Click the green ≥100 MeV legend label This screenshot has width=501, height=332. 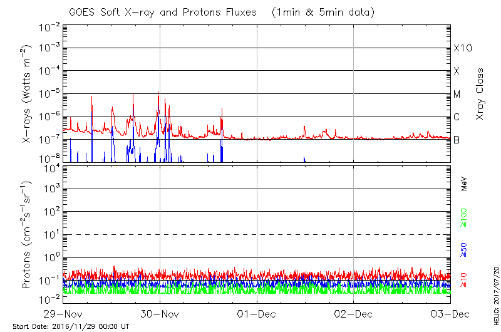click(x=464, y=218)
